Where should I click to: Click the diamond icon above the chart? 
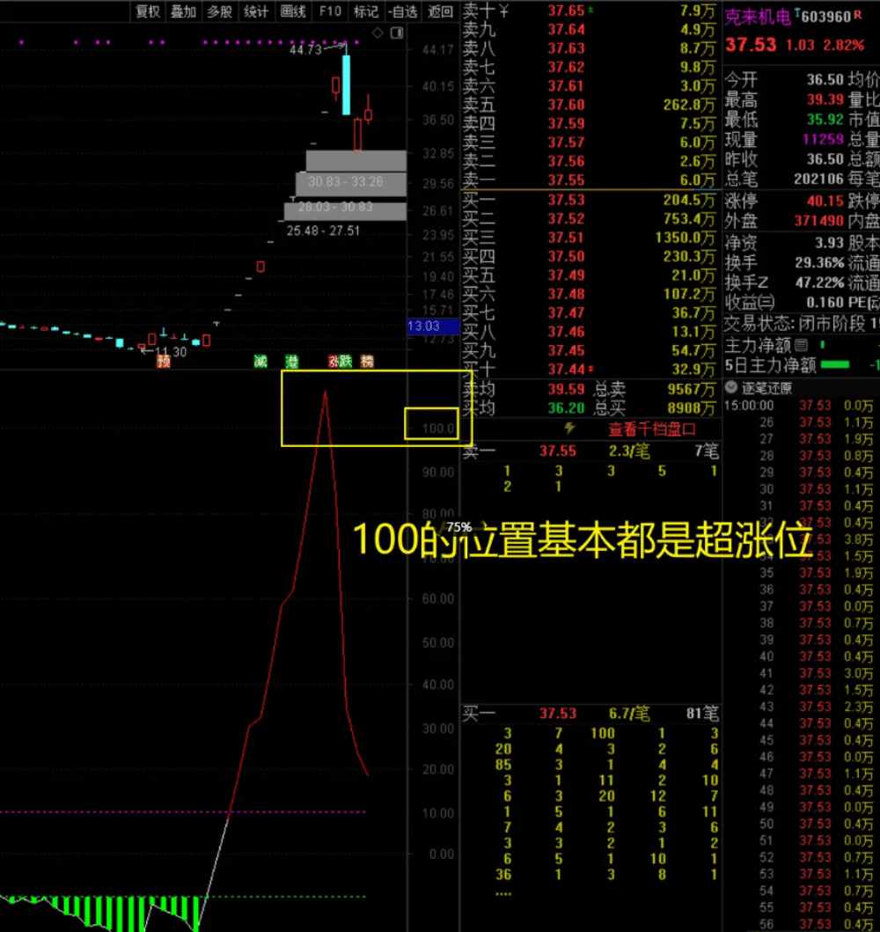point(378,33)
